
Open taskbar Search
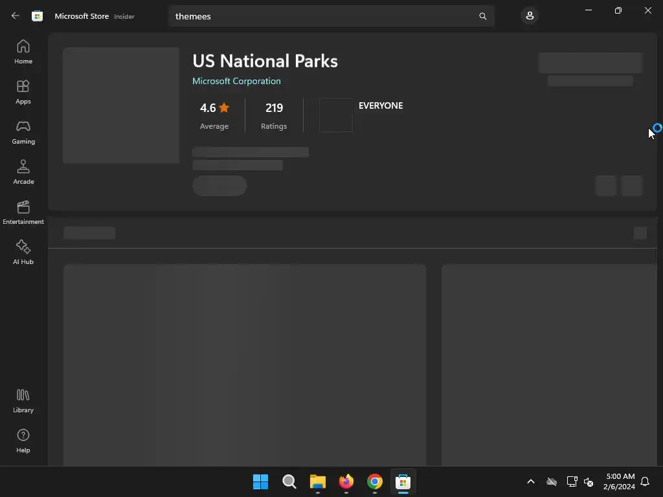pyautogui.click(x=289, y=481)
